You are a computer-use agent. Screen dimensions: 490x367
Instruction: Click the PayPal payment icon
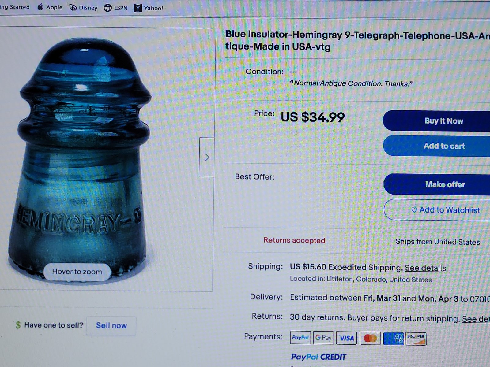pyautogui.click(x=300, y=338)
